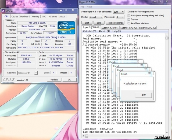Click the Loop 24 finished line
The height and width of the screenshot is (140, 172).
pyautogui.click(x=112, y=120)
